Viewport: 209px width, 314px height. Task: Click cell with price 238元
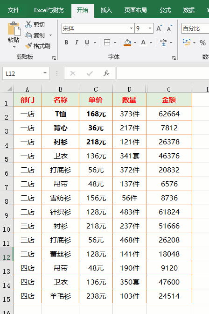[96, 296]
